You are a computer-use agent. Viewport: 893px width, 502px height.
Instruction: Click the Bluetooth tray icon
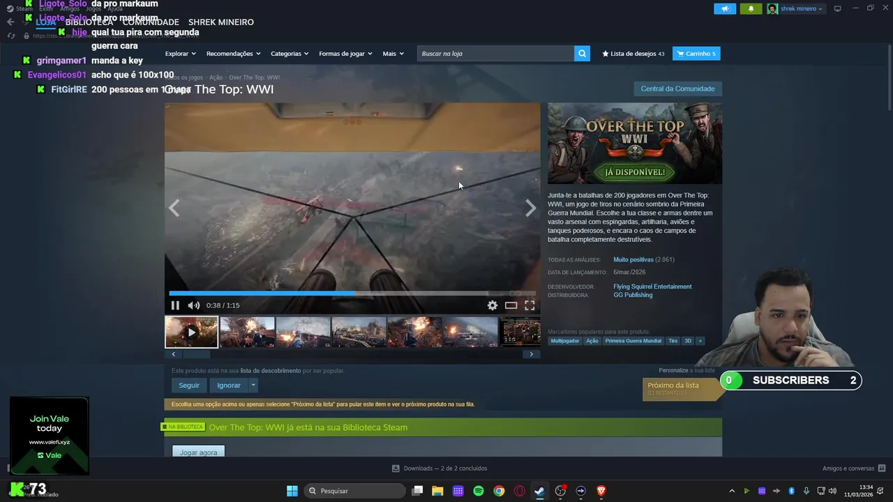click(792, 491)
